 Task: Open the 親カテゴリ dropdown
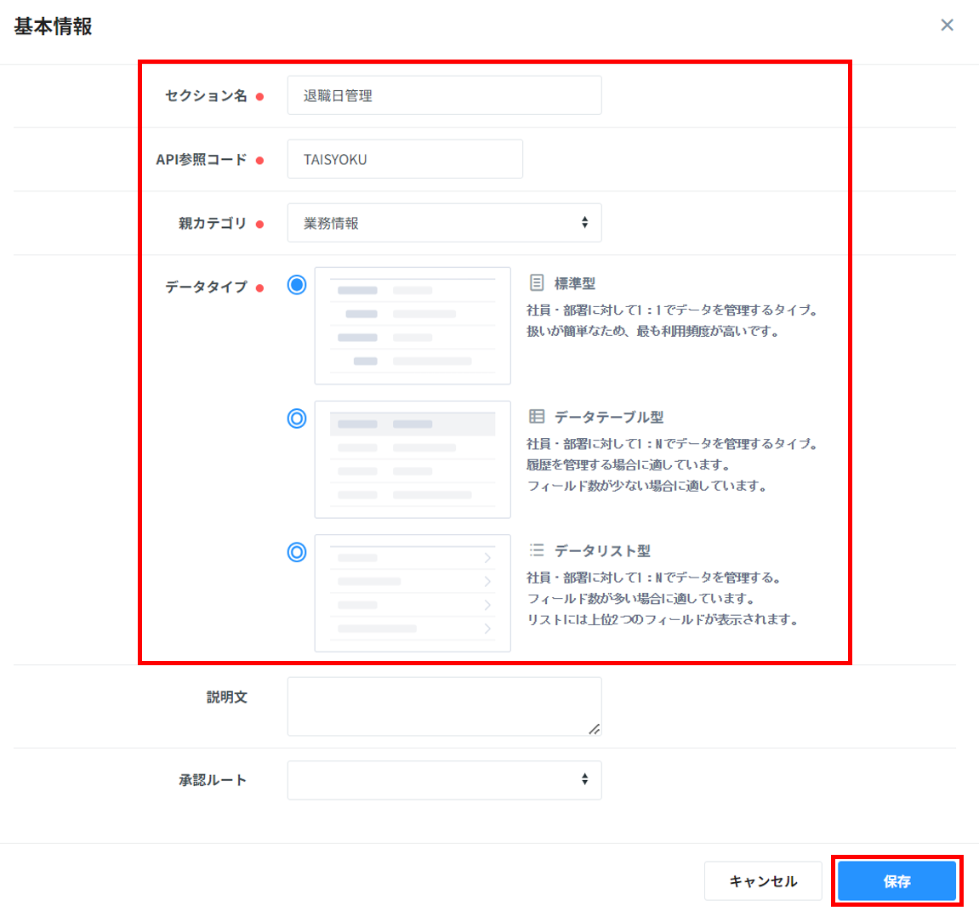(444, 223)
